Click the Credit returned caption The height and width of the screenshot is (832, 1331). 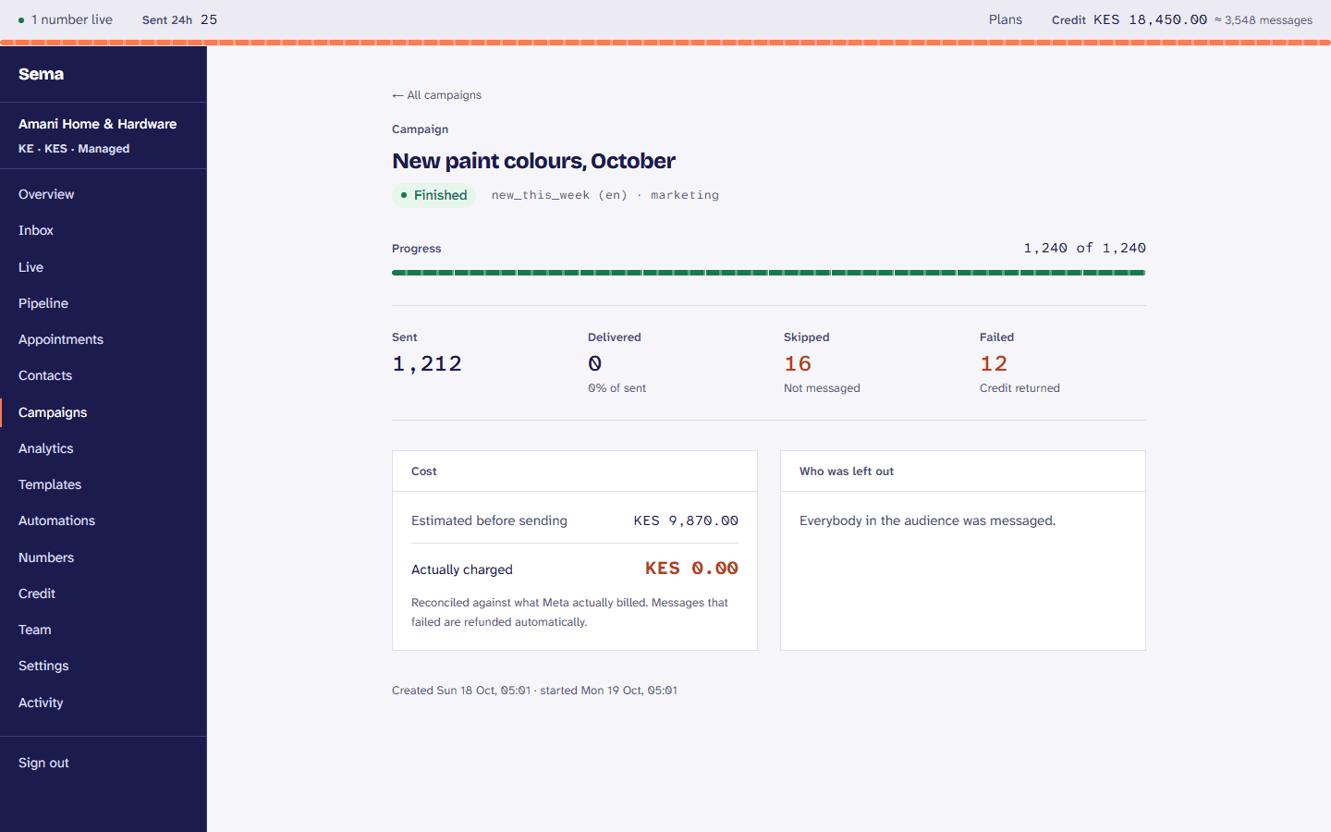[1020, 388]
